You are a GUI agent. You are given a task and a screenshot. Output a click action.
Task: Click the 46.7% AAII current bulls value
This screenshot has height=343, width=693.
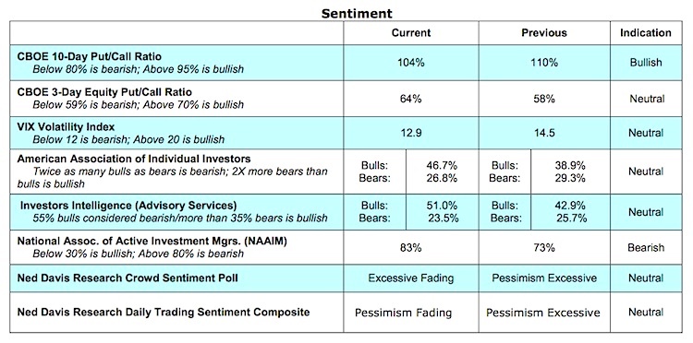pos(442,166)
